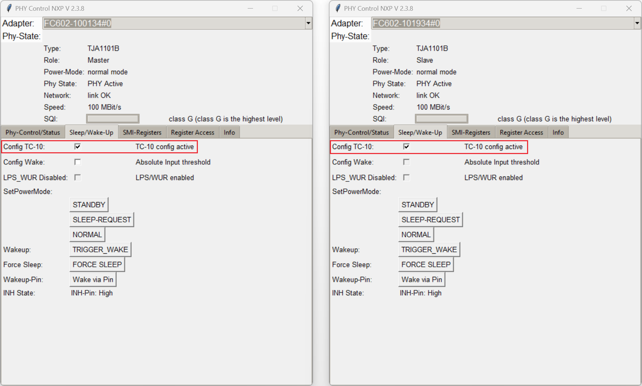The width and height of the screenshot is (642, 386).
Task: View the Info tab on the Slave window
Action: click(x=558, y=132)
